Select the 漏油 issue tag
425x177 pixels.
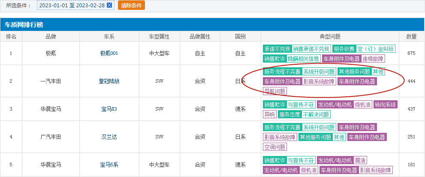click(x=360, y=160)
